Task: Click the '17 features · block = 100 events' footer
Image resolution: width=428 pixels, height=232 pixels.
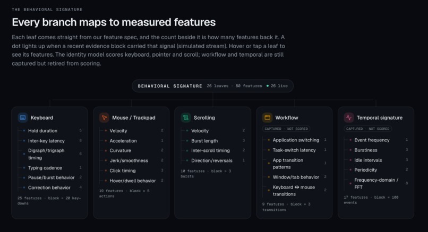Action: point(371,200)
